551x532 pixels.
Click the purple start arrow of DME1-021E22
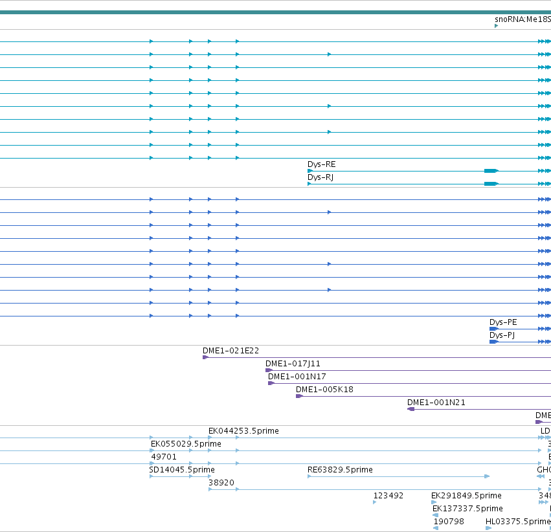pos(205,357)
